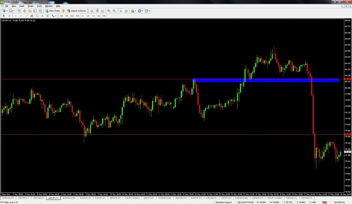Select the Fibonacci Retracement tool

tap(37, 16)
